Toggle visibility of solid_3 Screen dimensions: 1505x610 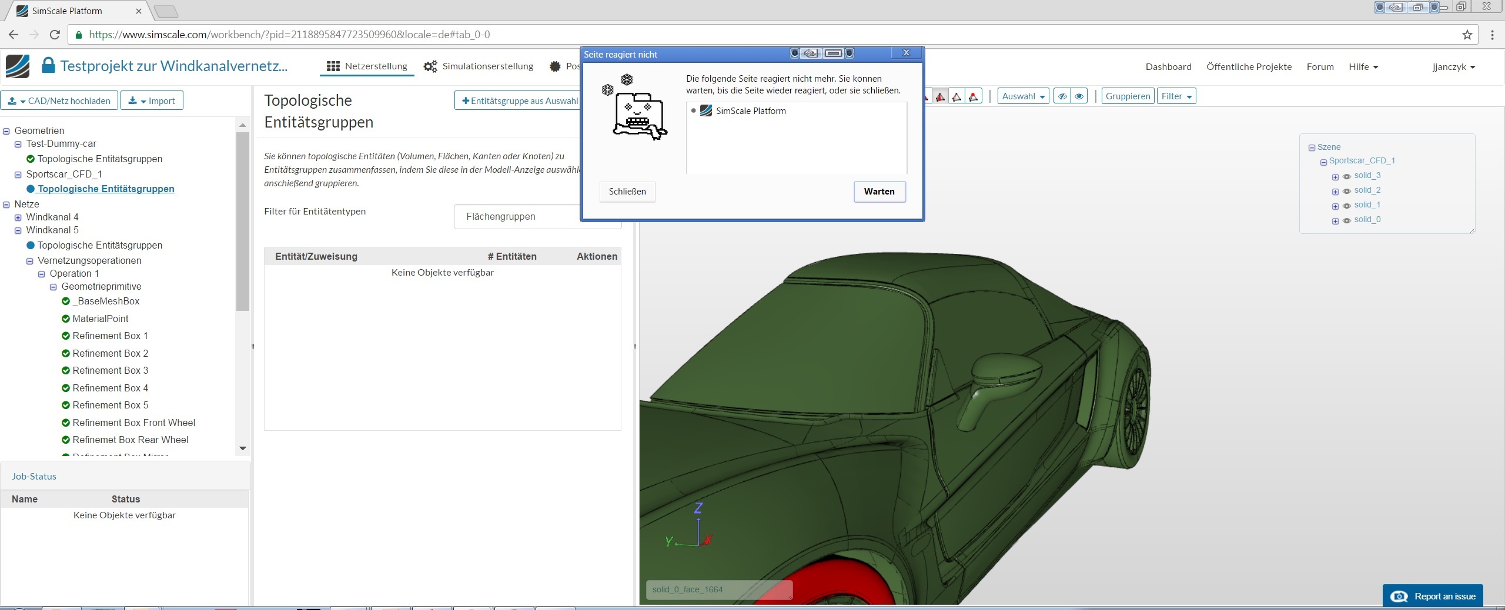click(1347, 176)
